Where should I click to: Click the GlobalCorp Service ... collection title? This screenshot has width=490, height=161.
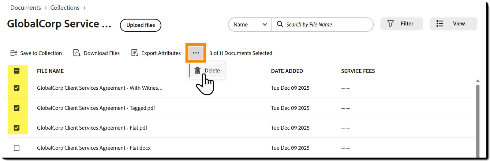(x=59, y=24)
